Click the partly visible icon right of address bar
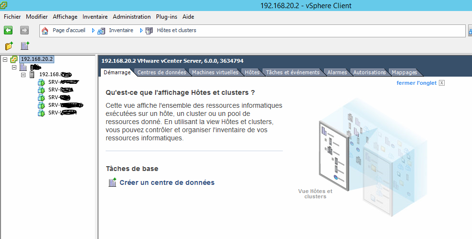The width and height of the screenshot is (472, 239). click(x=470, y=31)
